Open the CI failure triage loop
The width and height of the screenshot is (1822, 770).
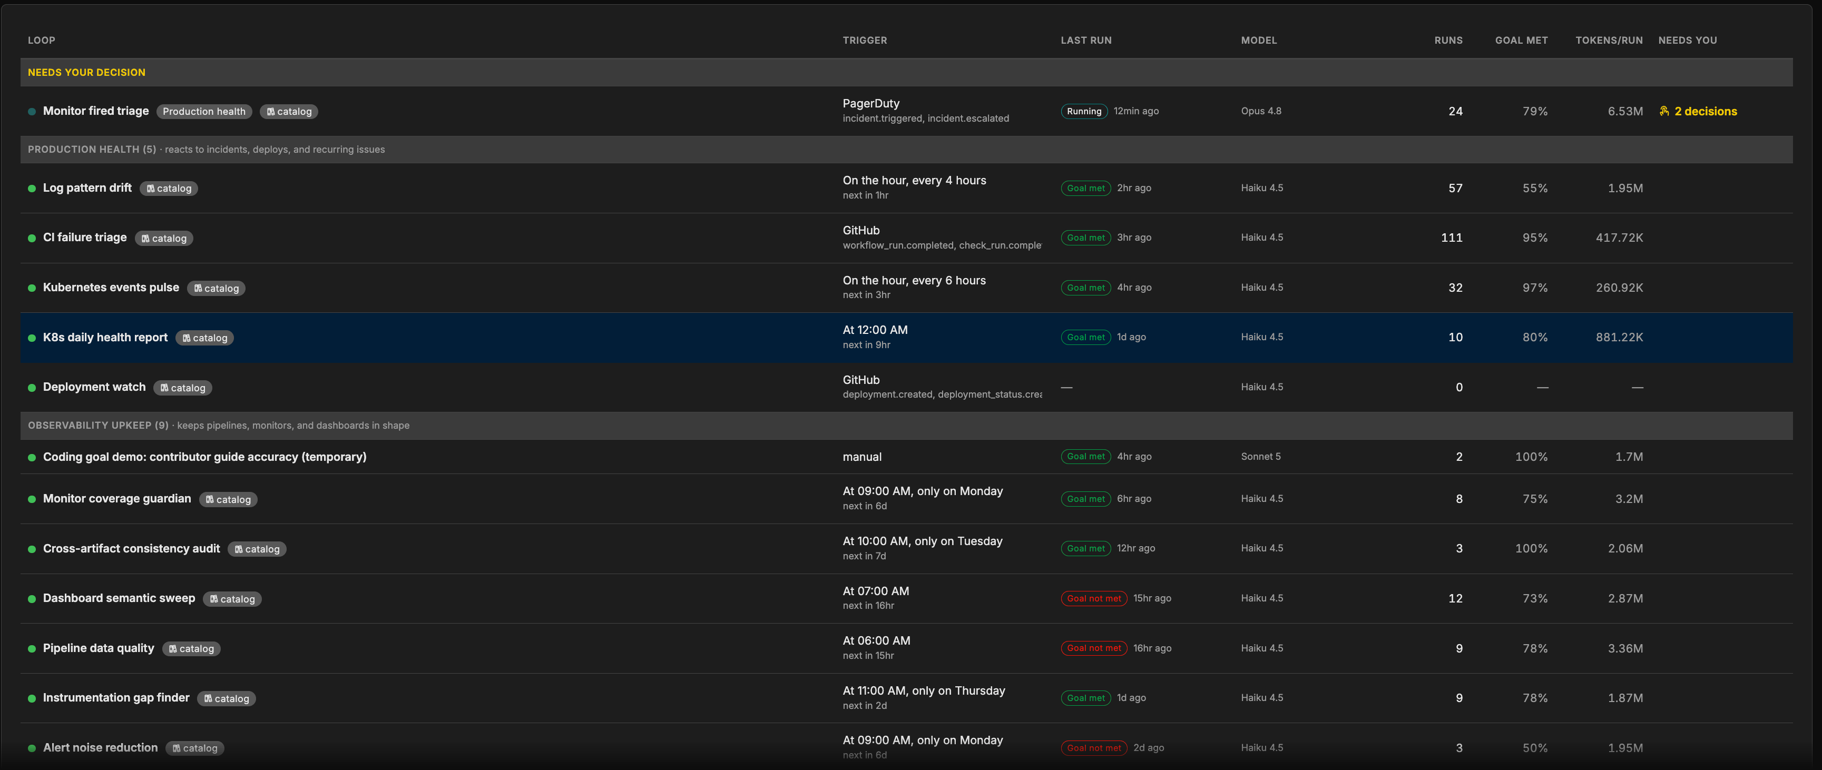[85, 238]
